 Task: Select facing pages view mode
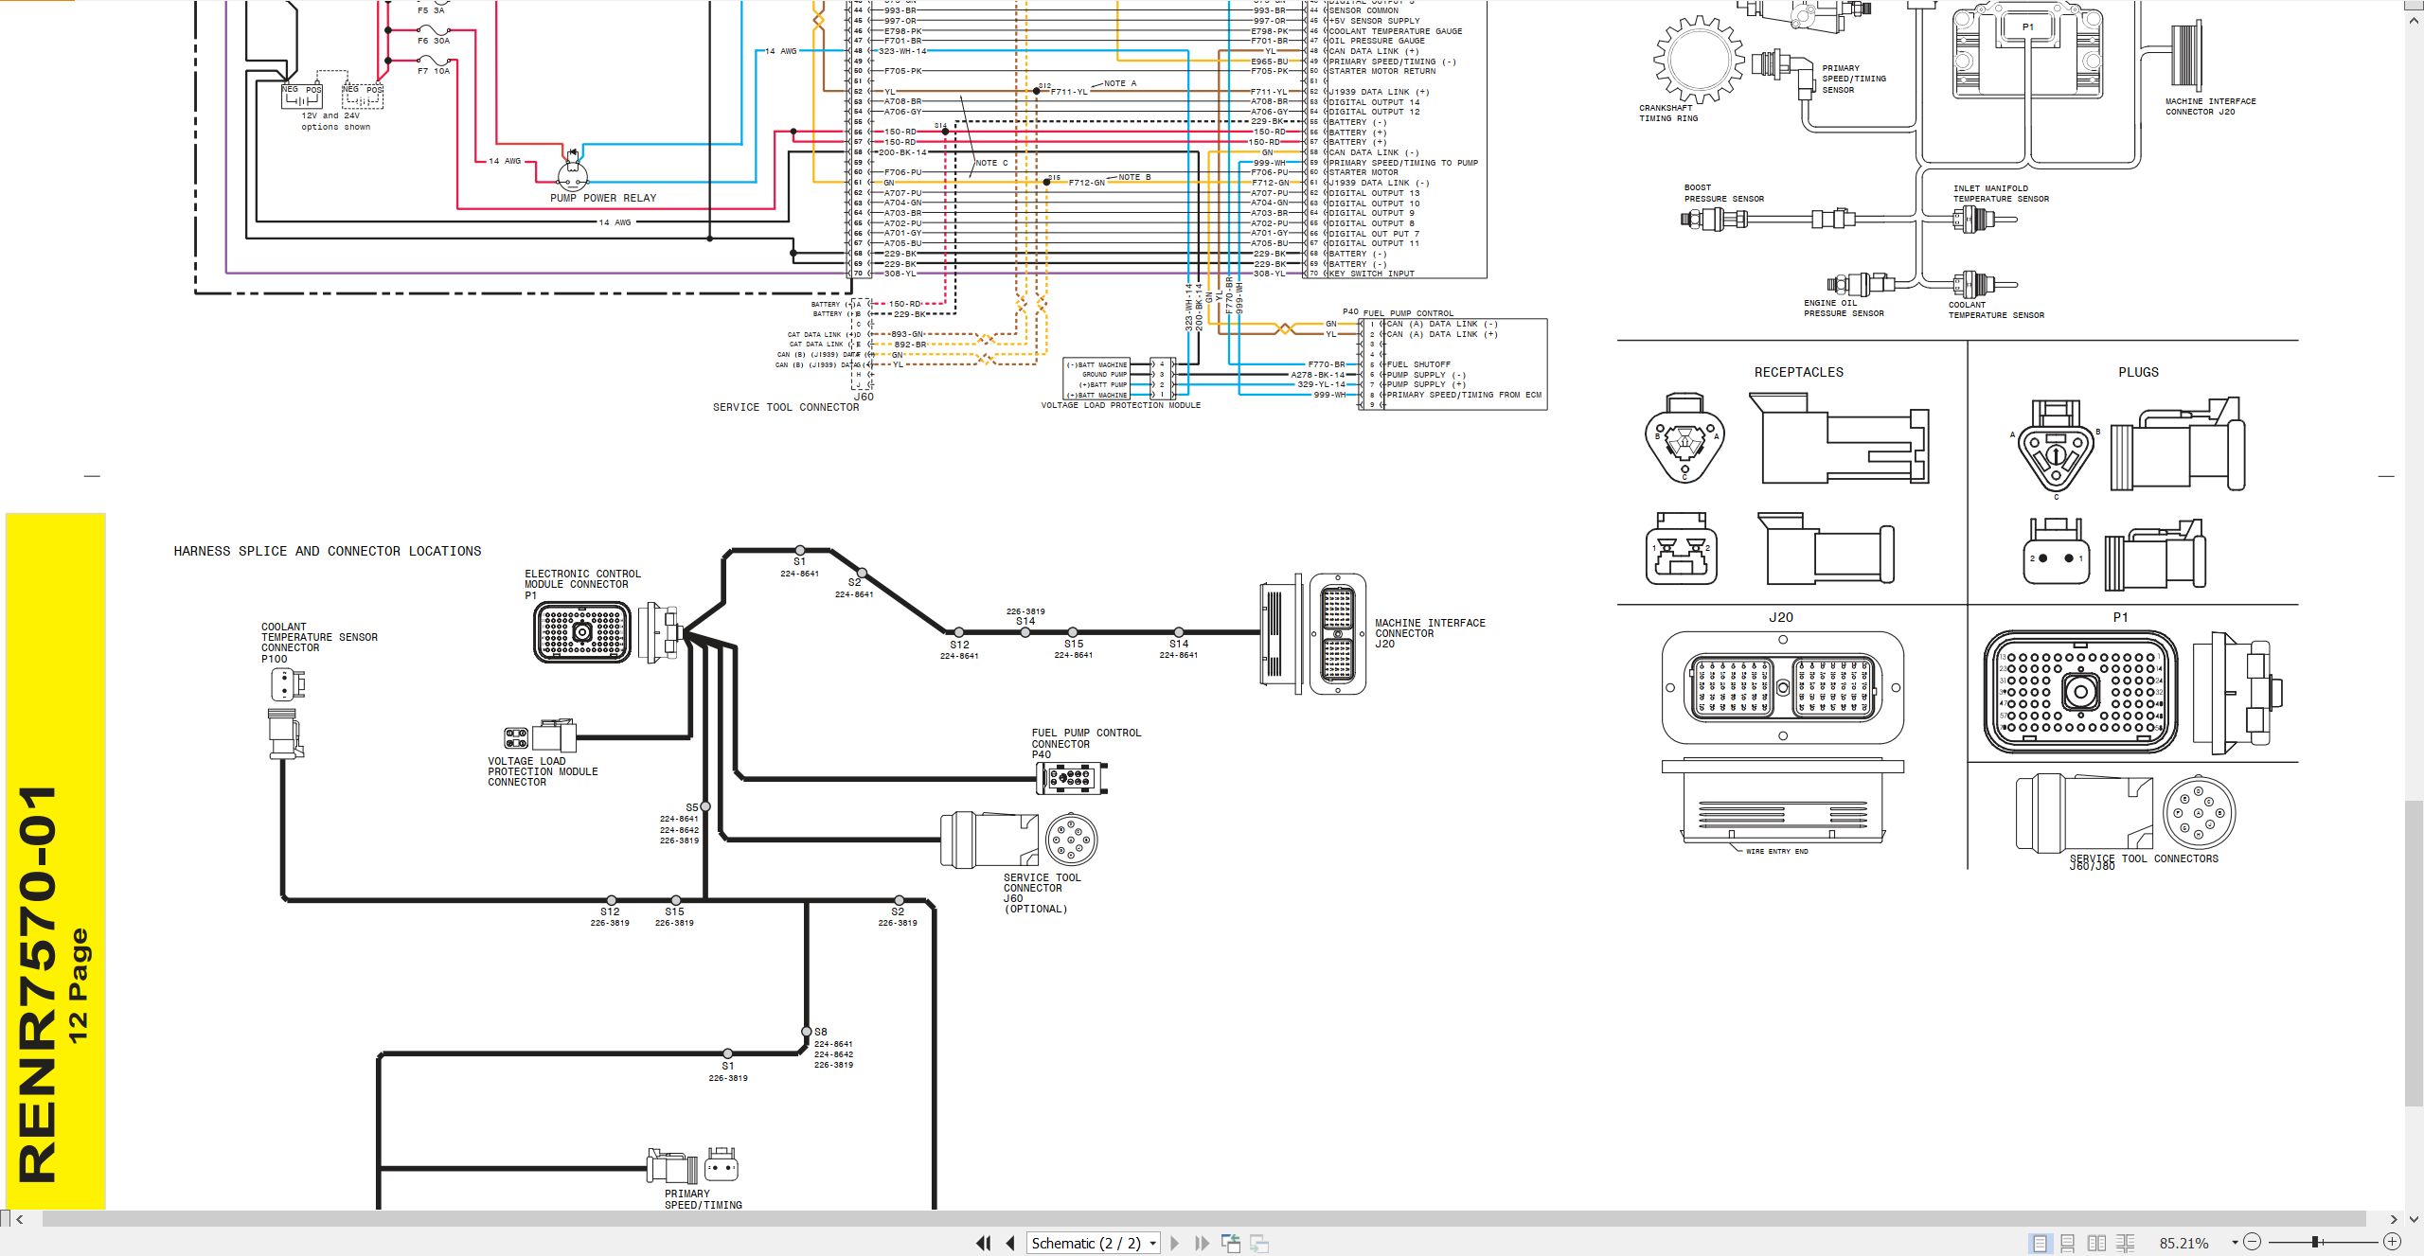point(2096,1243)
